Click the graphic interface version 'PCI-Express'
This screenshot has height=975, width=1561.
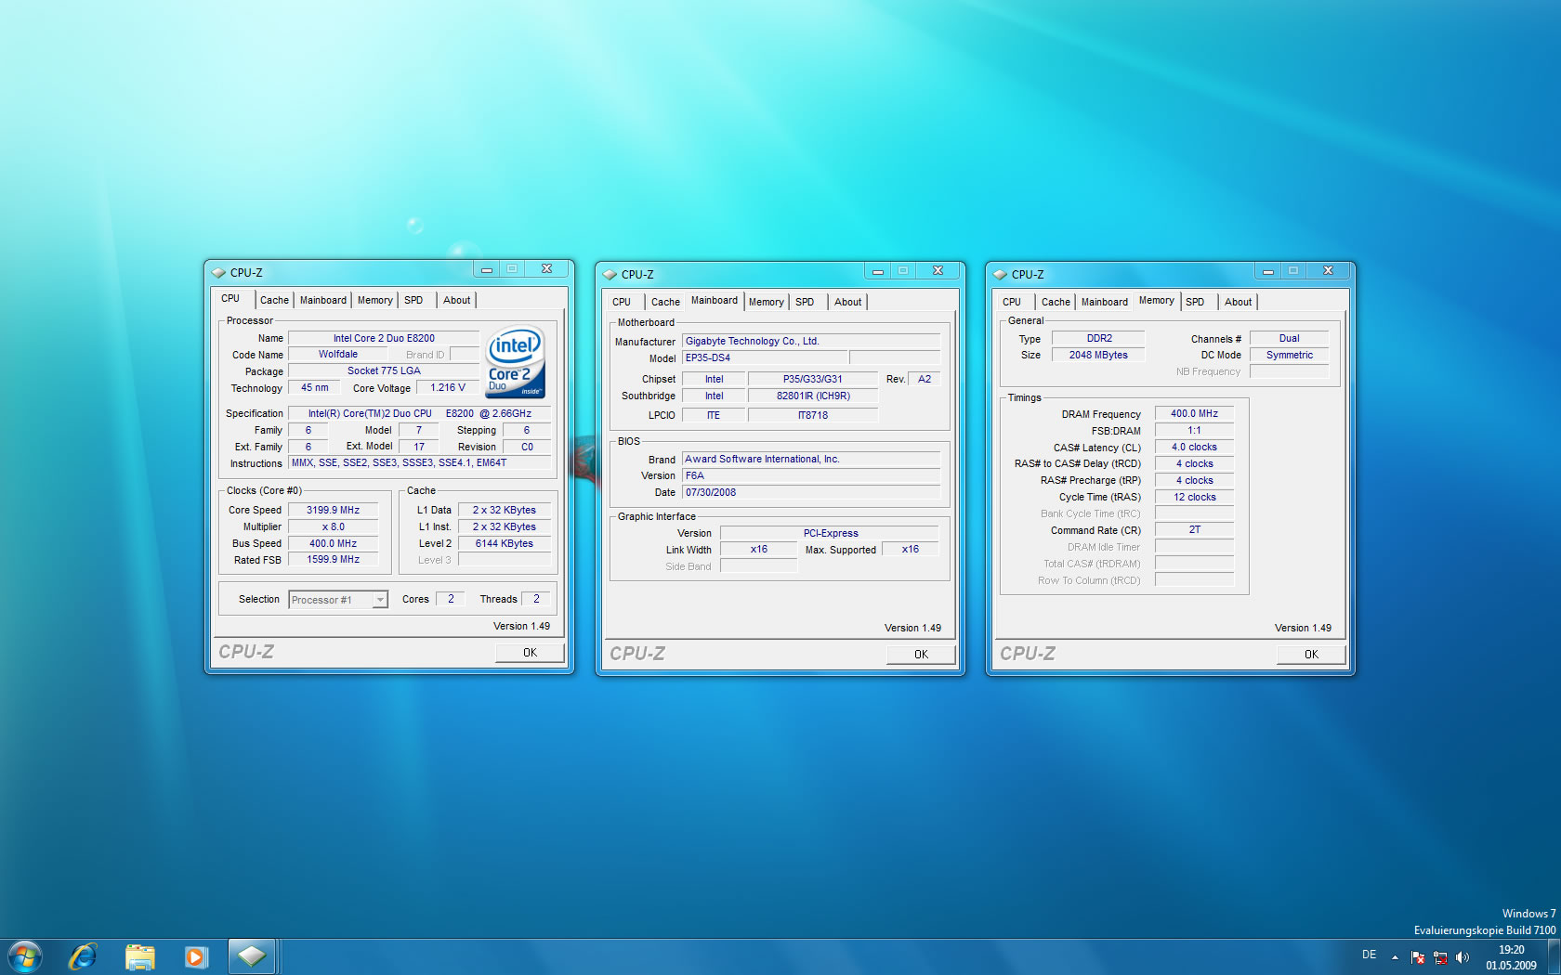(831, 533)
